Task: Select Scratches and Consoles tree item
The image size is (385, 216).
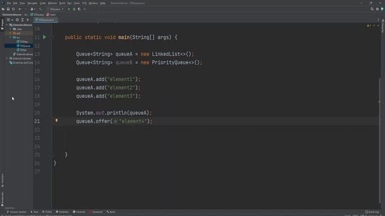Action: point(21,62)
